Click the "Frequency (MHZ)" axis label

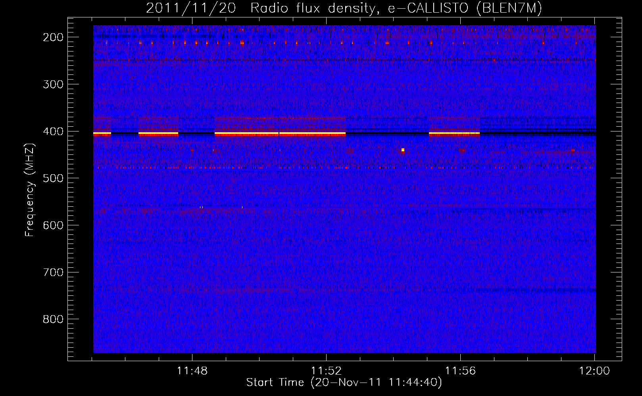30,190
